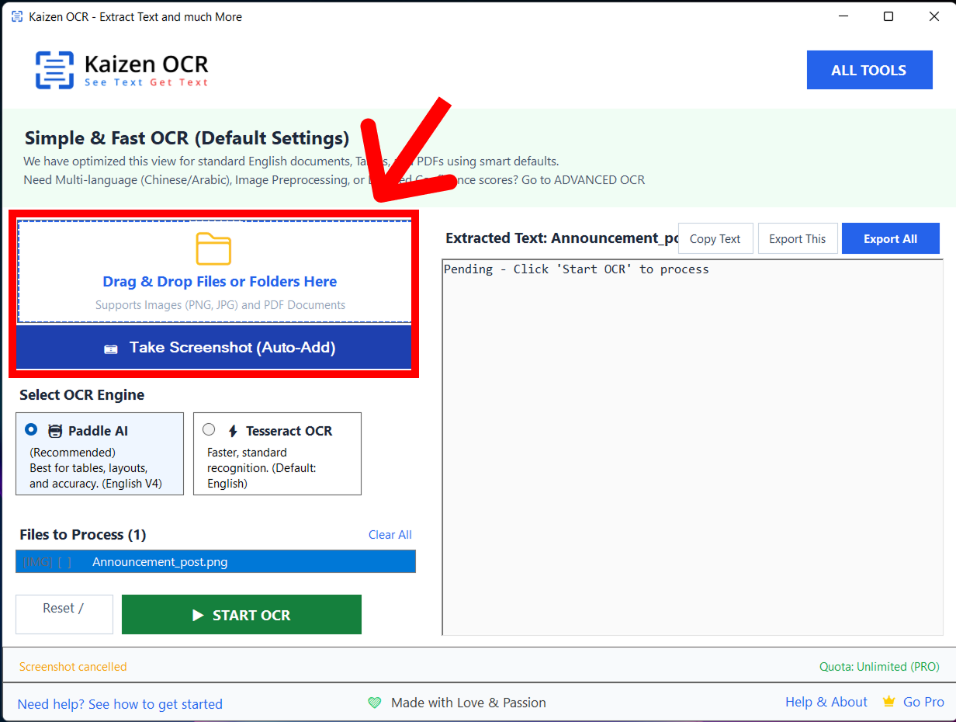Open the 'Need help? See how to get started' link
The image size is (956, 722).
click(x=119, y=704)
